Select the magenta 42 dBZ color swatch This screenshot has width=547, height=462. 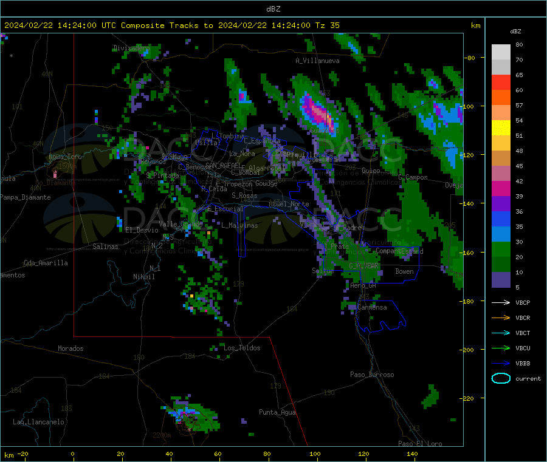(501, 188)
